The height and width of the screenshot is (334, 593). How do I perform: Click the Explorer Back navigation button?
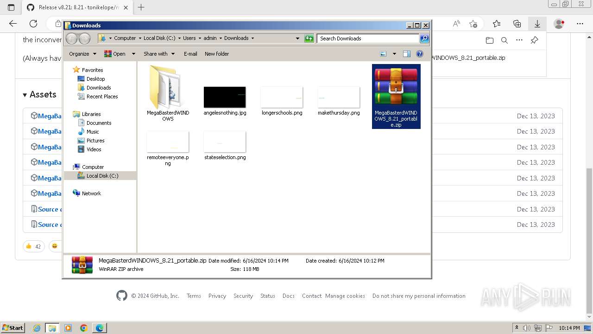71,39
